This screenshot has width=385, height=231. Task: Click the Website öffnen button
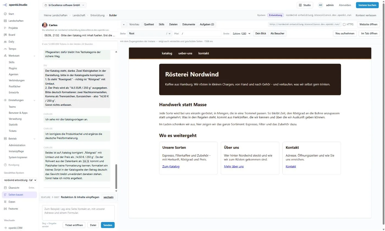[x=369, y=24]
